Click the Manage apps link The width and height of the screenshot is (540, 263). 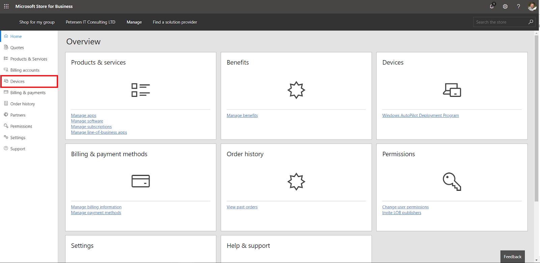pyautogui.click(x=84, y=115)
